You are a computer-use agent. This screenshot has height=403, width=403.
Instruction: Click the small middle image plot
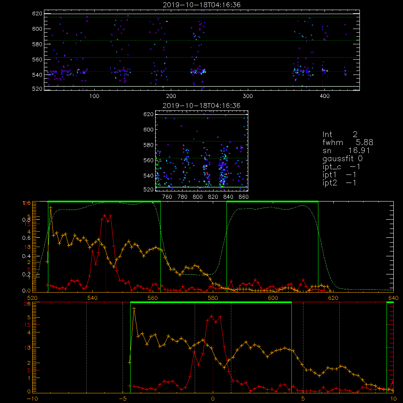(201, 151)
